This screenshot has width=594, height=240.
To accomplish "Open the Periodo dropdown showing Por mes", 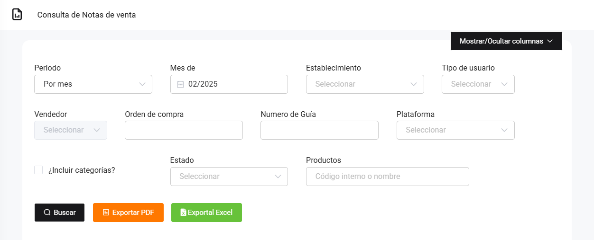I will (x=93, y=84).
